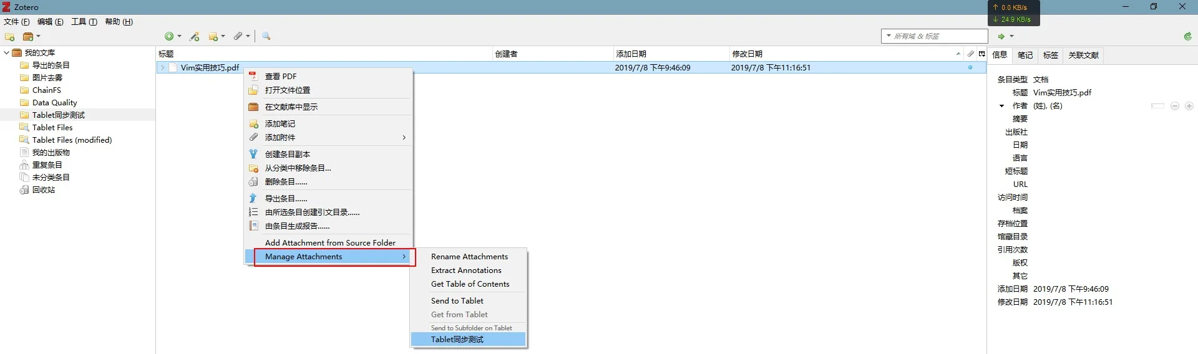Click the Advanced Search magnifier icon

(x=266, y=37)
